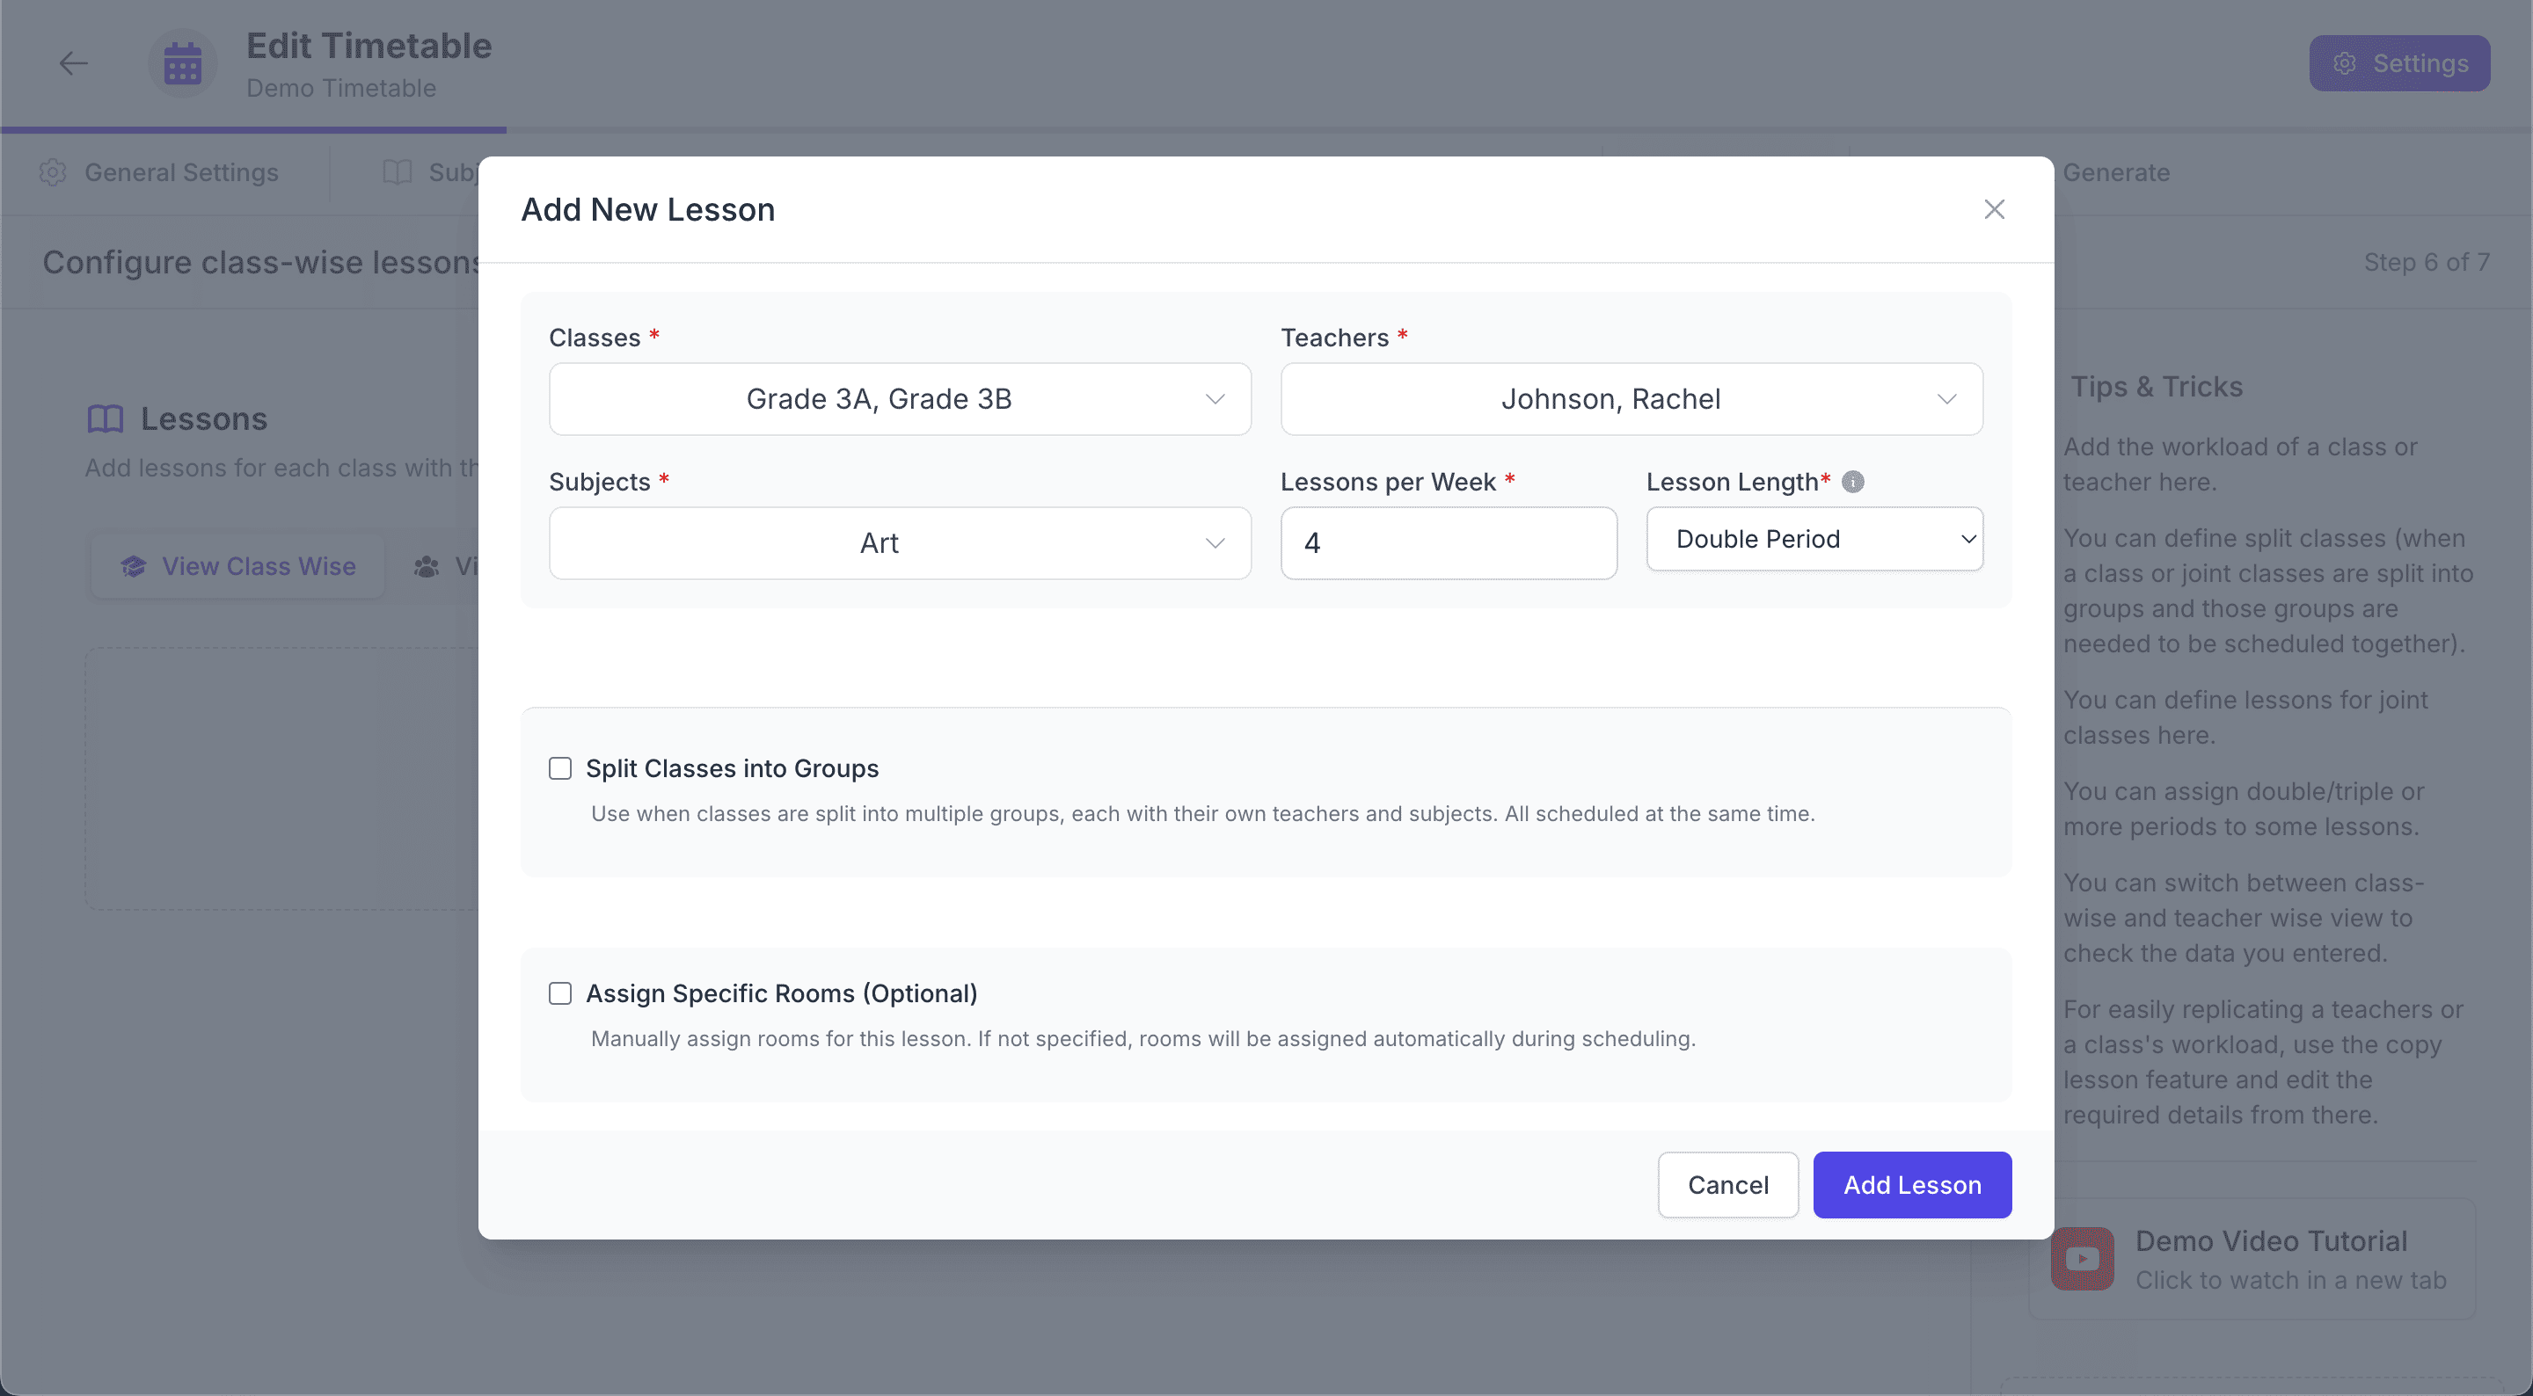This screenshot has height=1396, width=2533.
Task: Click the Lesson Length info icon
Action: pos(1852,482)
